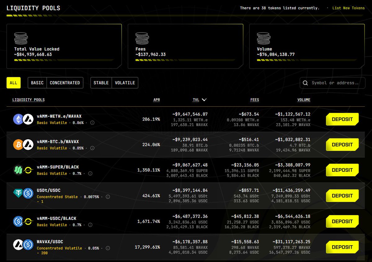372x262 pixels.
Task: Click the Fees ~$137,962.33 amount
Action: click(151, 54)
